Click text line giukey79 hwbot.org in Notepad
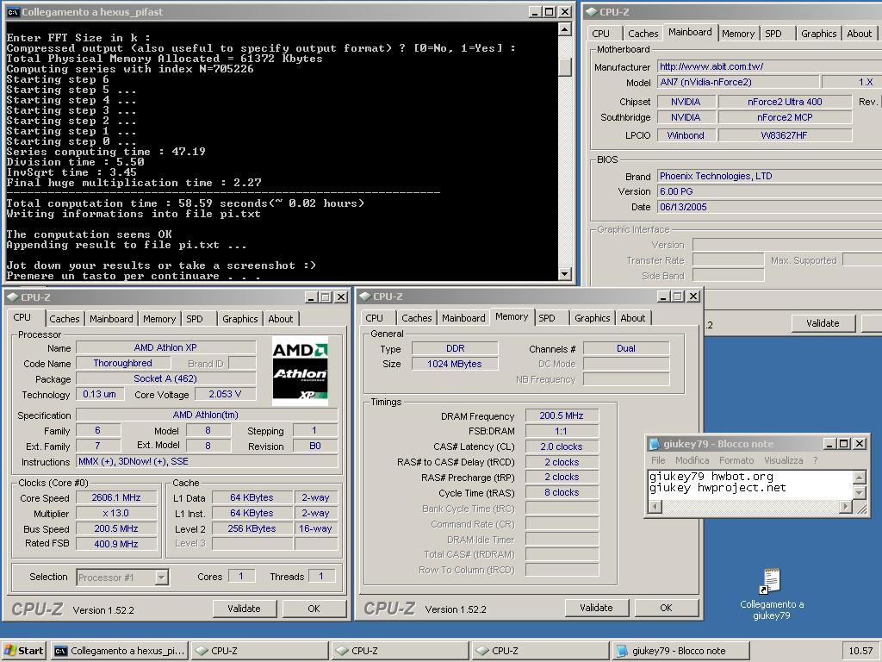This screenshot has width=882, height=662. [711, 477]
